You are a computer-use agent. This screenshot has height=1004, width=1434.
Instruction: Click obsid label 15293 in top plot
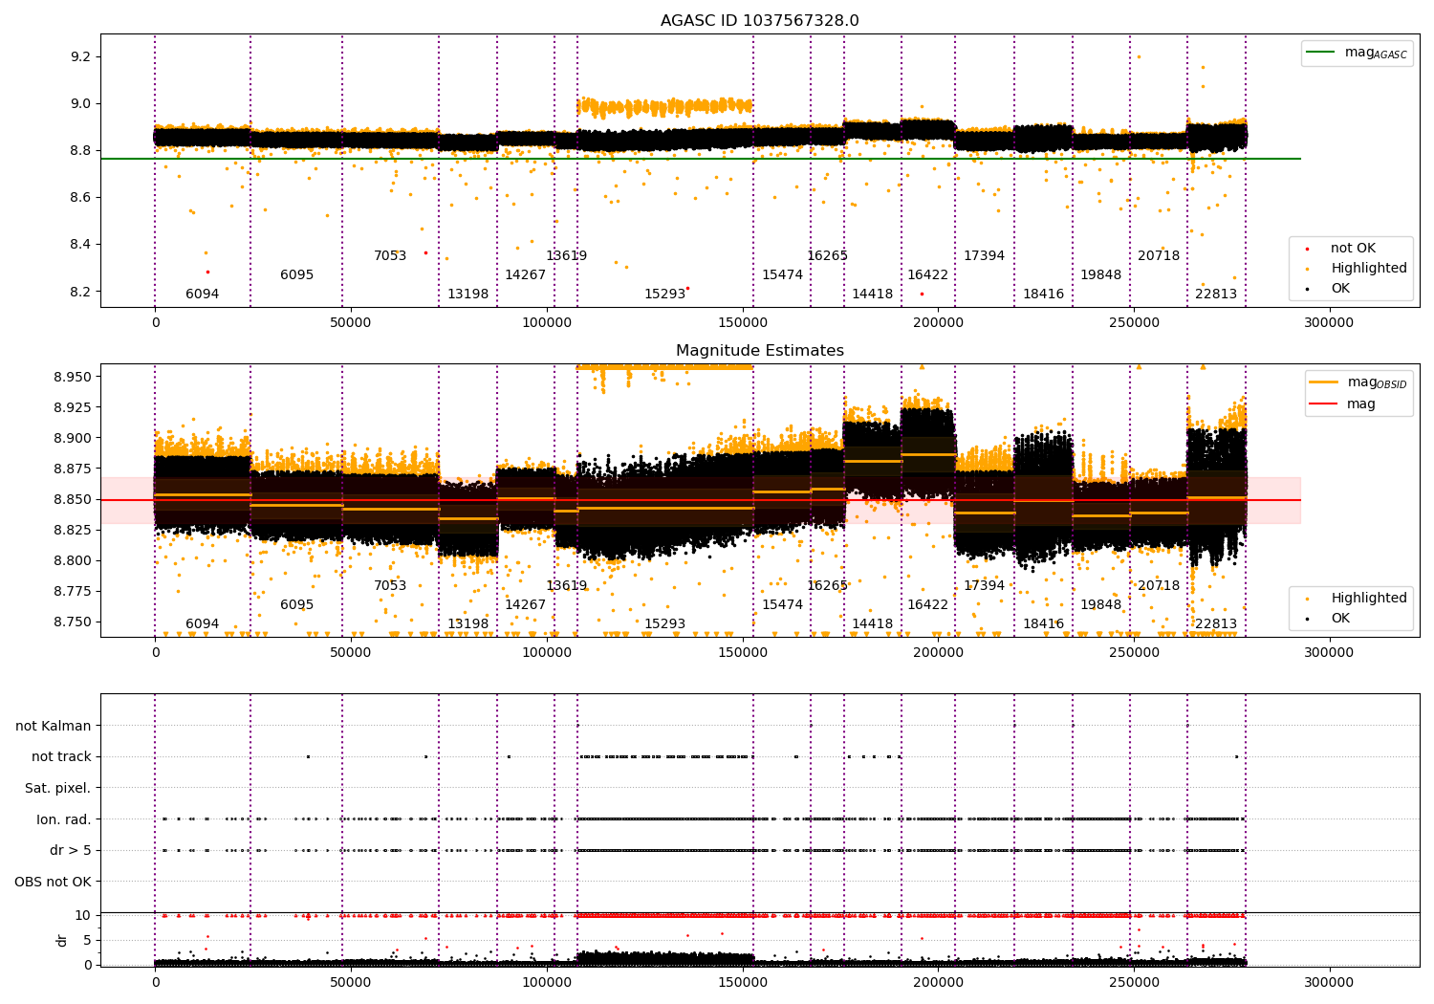tap(664, 295)
